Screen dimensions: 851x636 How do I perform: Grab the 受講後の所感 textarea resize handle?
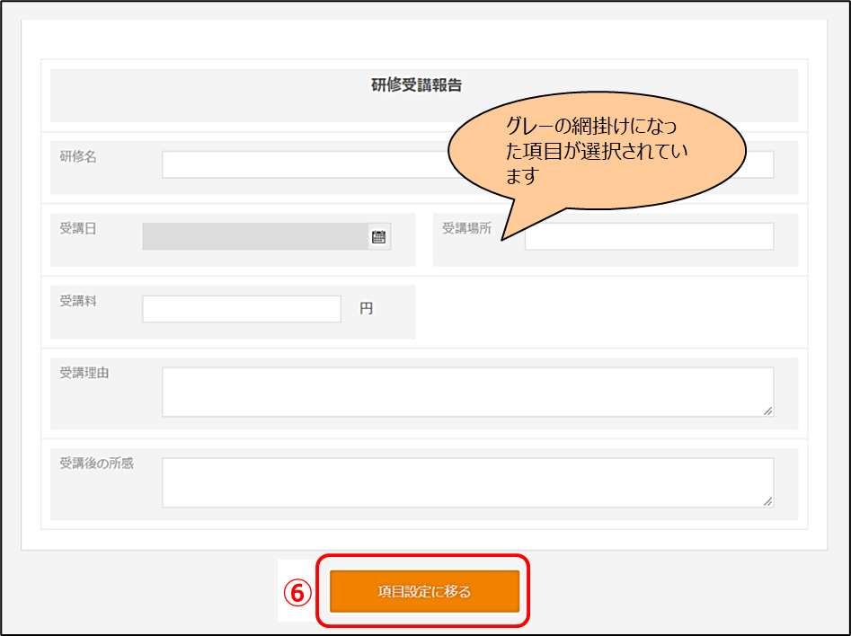click(x=768, y=501)
